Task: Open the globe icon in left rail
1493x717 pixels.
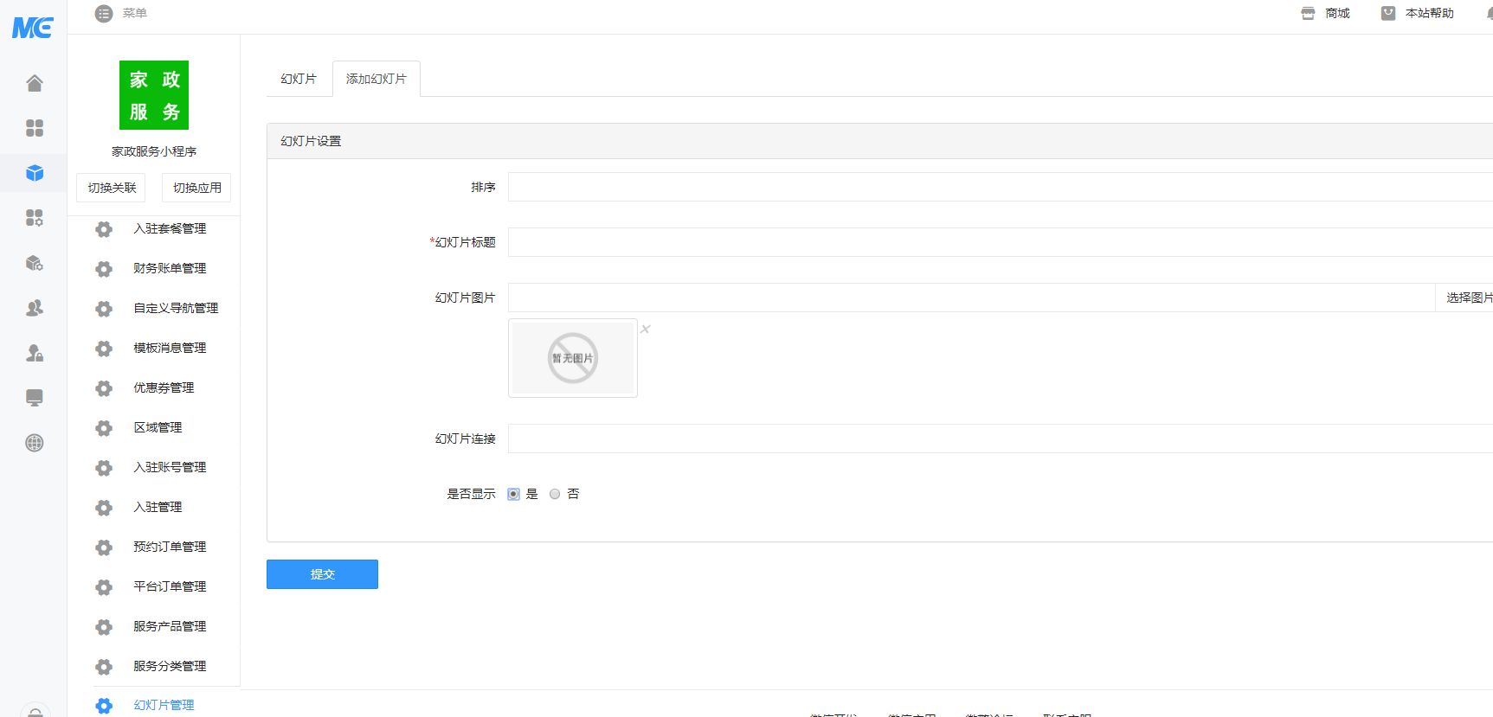Action: pos(35,443)
